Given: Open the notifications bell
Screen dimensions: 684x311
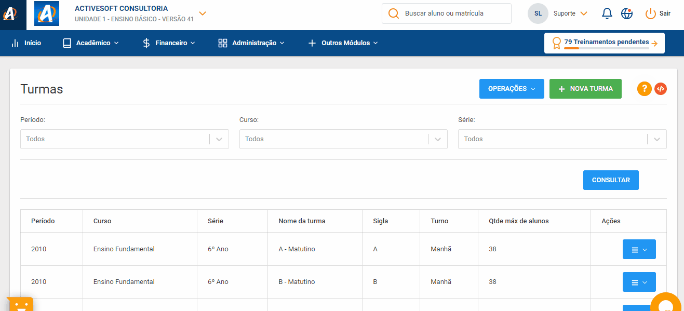Looking at the screenshot, I should (607, 13).
